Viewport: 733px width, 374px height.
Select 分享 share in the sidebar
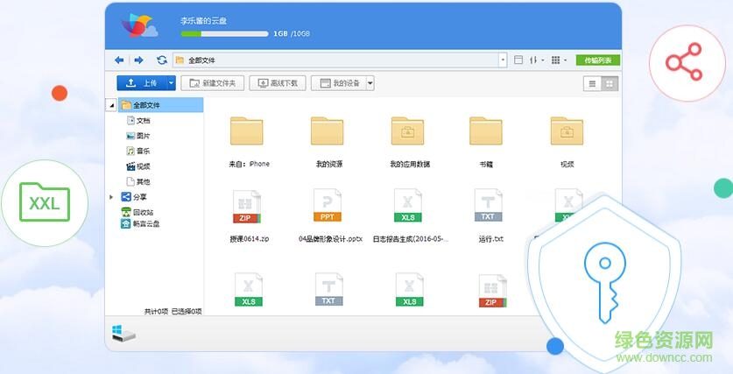[x=134, y=197]
